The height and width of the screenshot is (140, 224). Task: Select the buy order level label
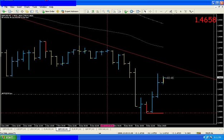(x=7, y=93)
